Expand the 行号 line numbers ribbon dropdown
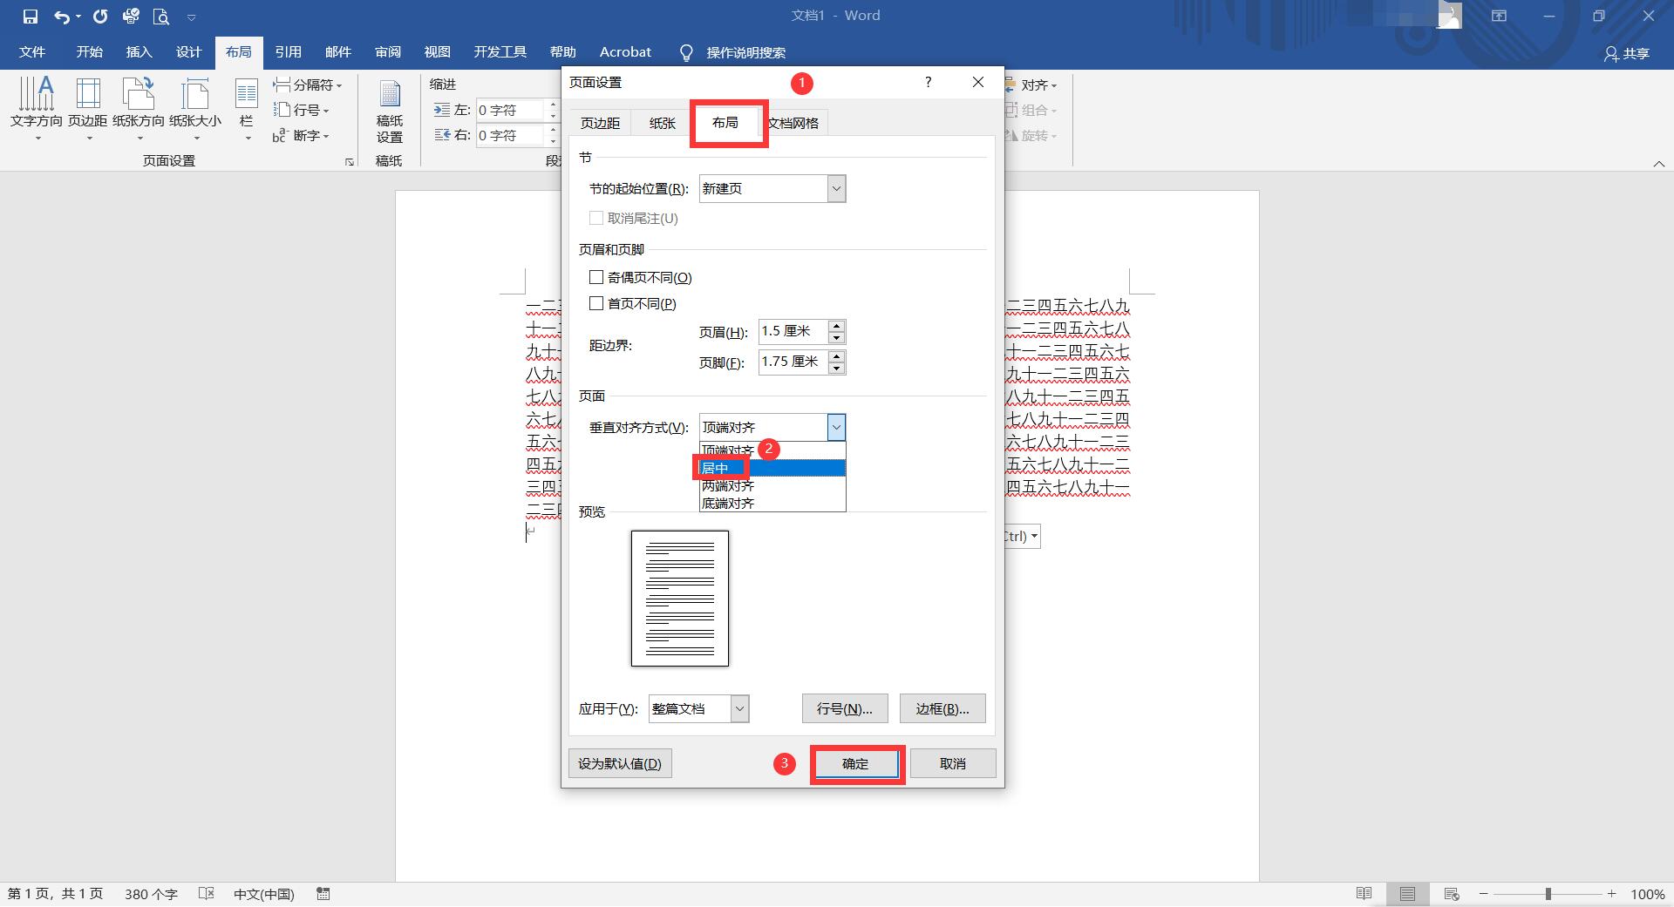The image size is (1674, 907). pos(302,110)
